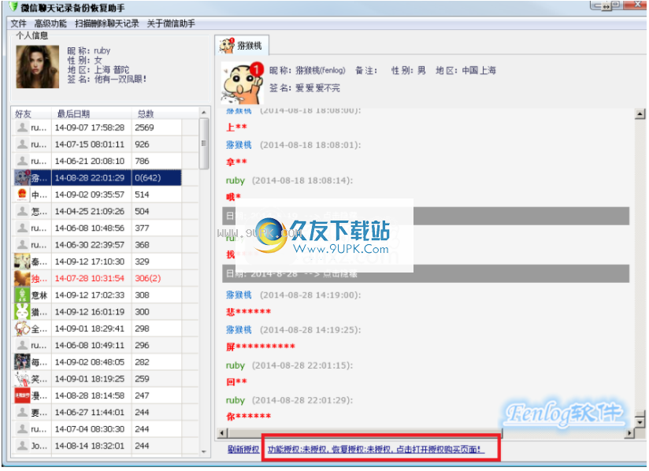Click the avatar of the 笑... friend

(x=22, y=379)
